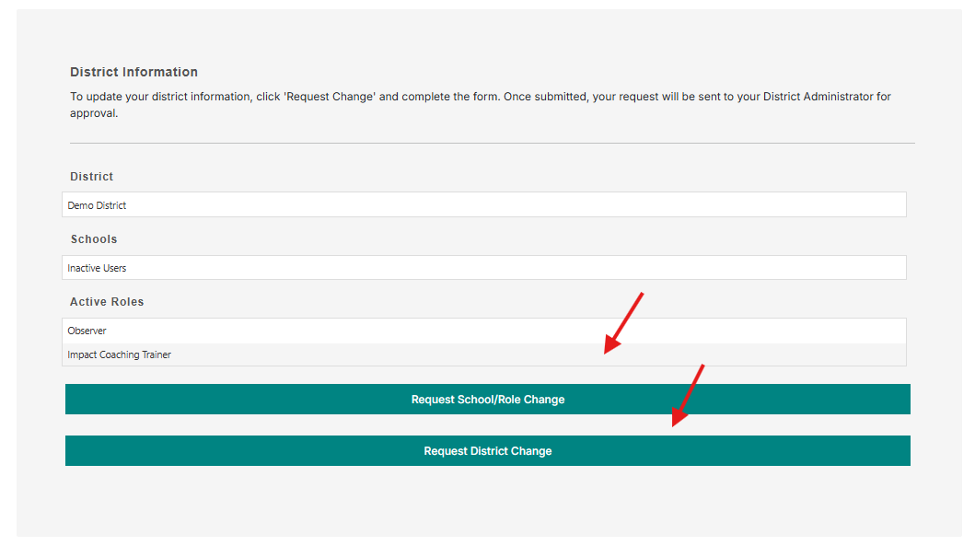Select the Demo District field
The image size is (975, 546).
pyautogui.click(x=483, y=204)
